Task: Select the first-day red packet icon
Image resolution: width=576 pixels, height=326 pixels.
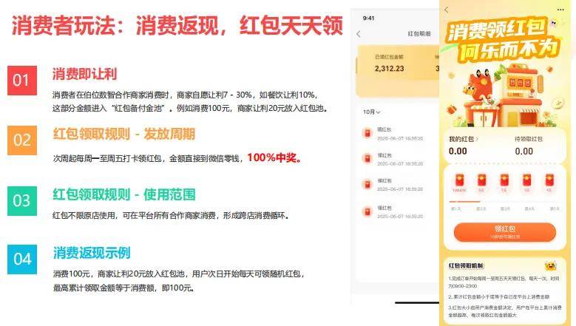Action: (460, 181)
